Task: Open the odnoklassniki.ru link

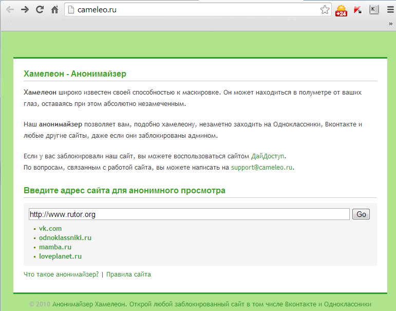Action: click(x=65, y=237)
